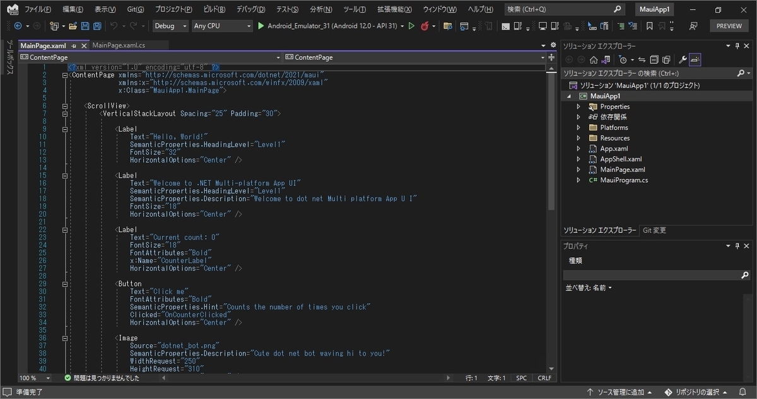The width and height of the screenshot is (757, 399).
Task: Select AppShell.xaml in Solution Explorer
Action: [x=620, y=159]
